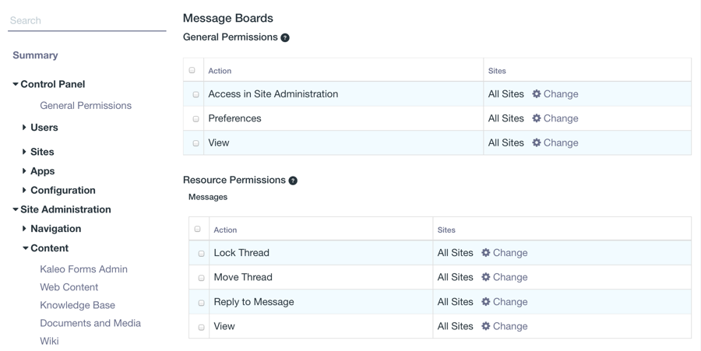Check the Messages View checkbox
Screen dimensions: 701x351
click(x=201, y=328)
